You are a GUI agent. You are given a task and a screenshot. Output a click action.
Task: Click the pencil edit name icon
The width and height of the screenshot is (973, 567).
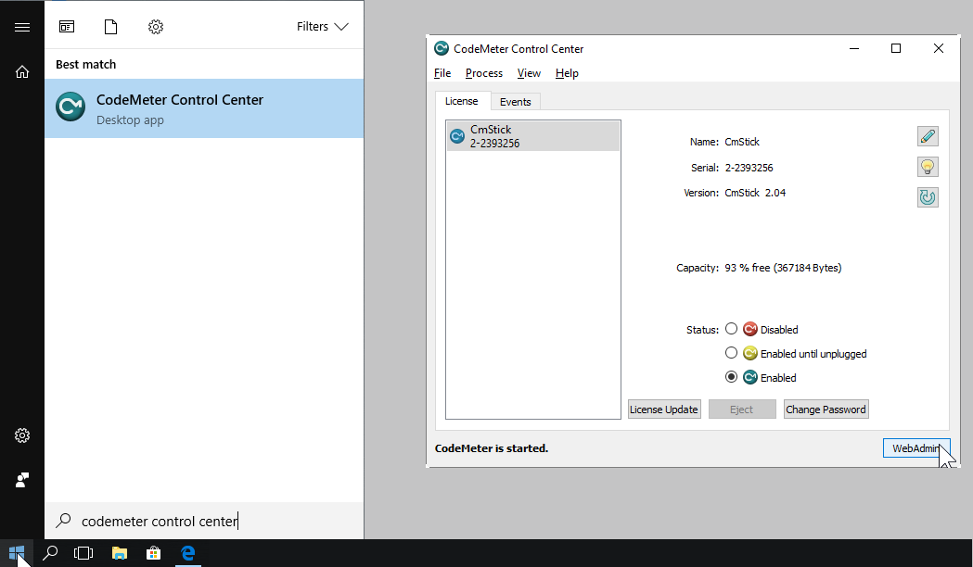coord(927,137)
